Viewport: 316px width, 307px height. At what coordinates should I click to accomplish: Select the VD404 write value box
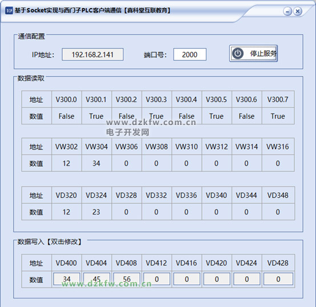tap(97, 279)
